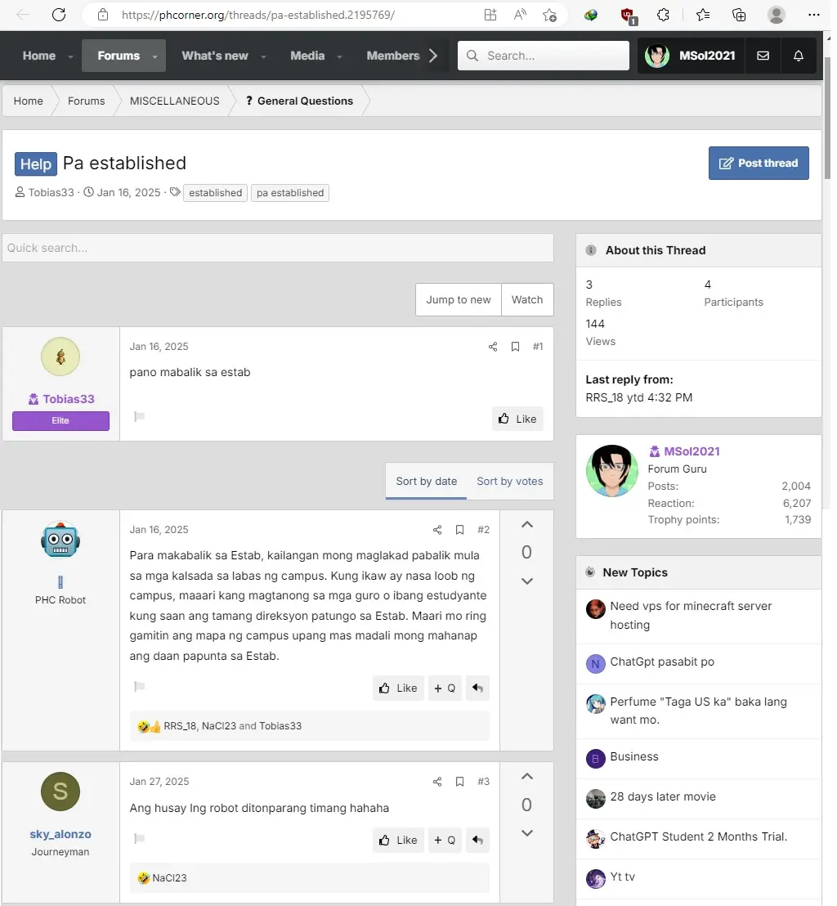Expand the What's new dropdown arrow

tap(263, 56)
